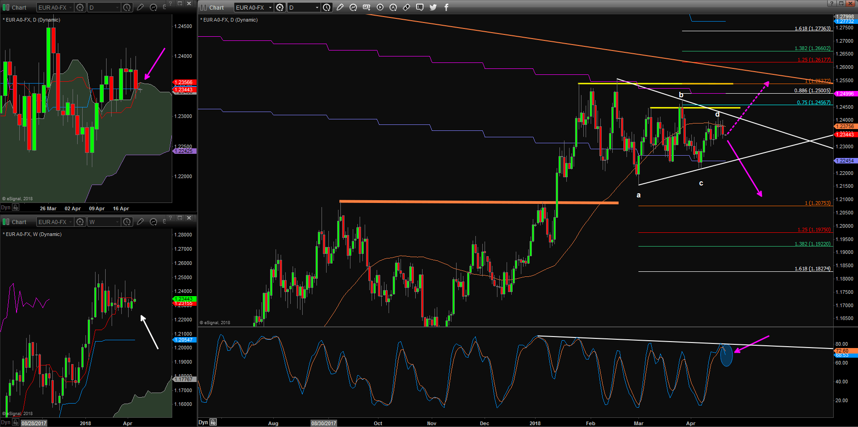
Task: Open help for the top-left chart window
Action: click(x=170, y=3)
